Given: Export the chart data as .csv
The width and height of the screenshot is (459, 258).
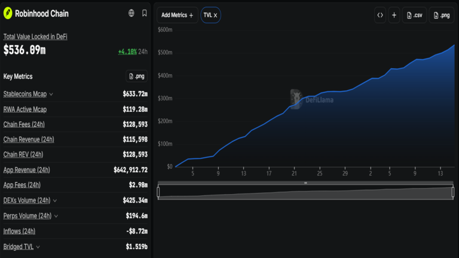Looking at the screenshot, I should point(415,15).
